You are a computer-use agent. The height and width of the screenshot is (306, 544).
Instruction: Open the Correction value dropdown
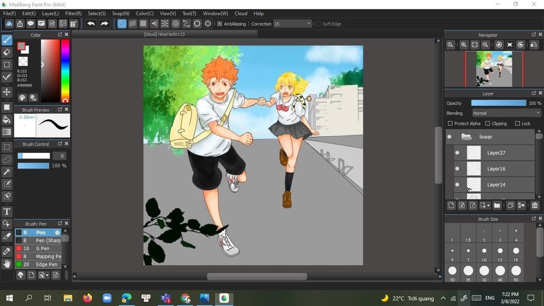pos(292,23)
